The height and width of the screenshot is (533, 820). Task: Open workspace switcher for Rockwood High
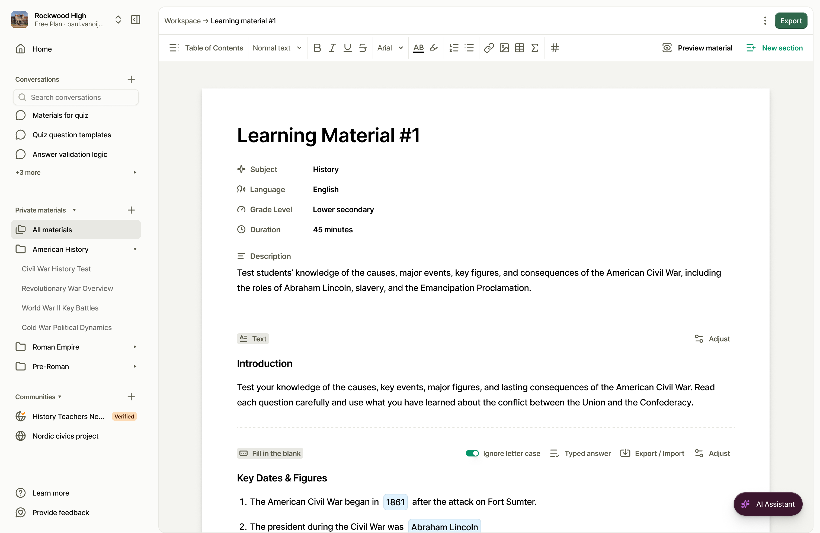[118, 20]
